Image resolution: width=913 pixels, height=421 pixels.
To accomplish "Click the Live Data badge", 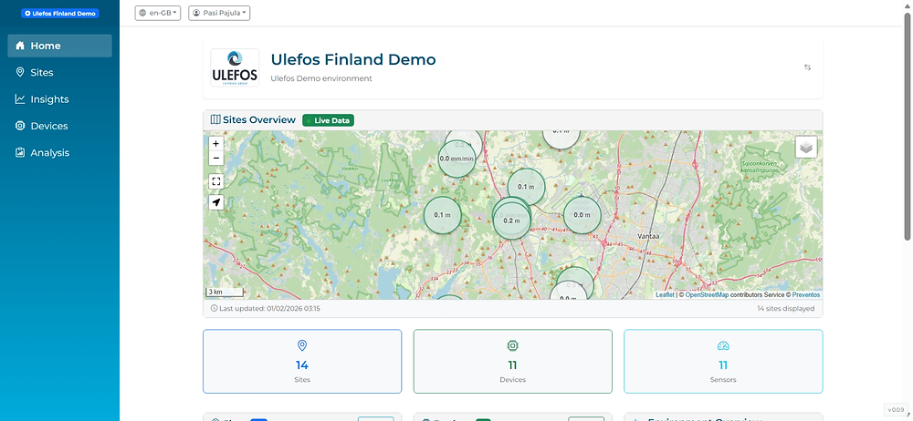I will pyautogui.click(x=329, y=120).
